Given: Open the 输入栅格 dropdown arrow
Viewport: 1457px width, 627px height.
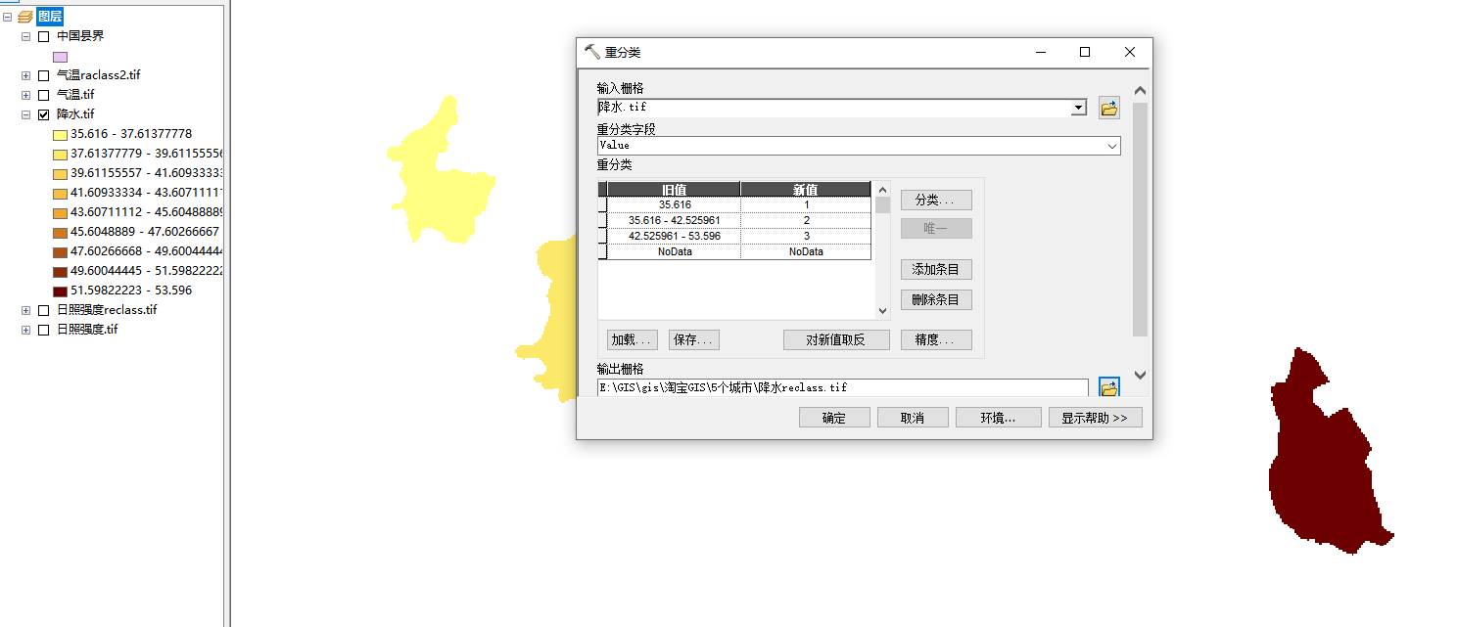Looking at the screenshot, I should [1078, 108].
